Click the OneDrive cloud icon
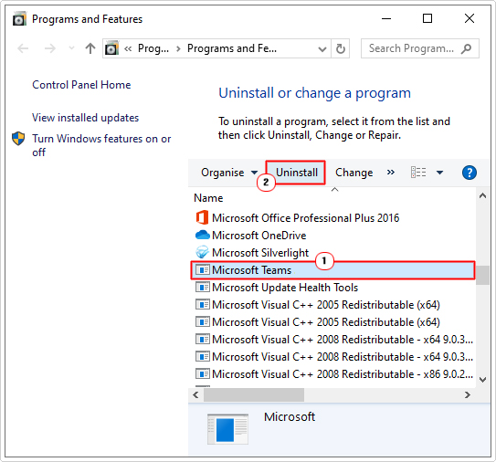 [203, 235]
